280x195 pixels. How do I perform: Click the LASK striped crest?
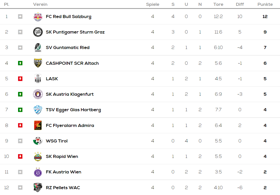point(38,78)
